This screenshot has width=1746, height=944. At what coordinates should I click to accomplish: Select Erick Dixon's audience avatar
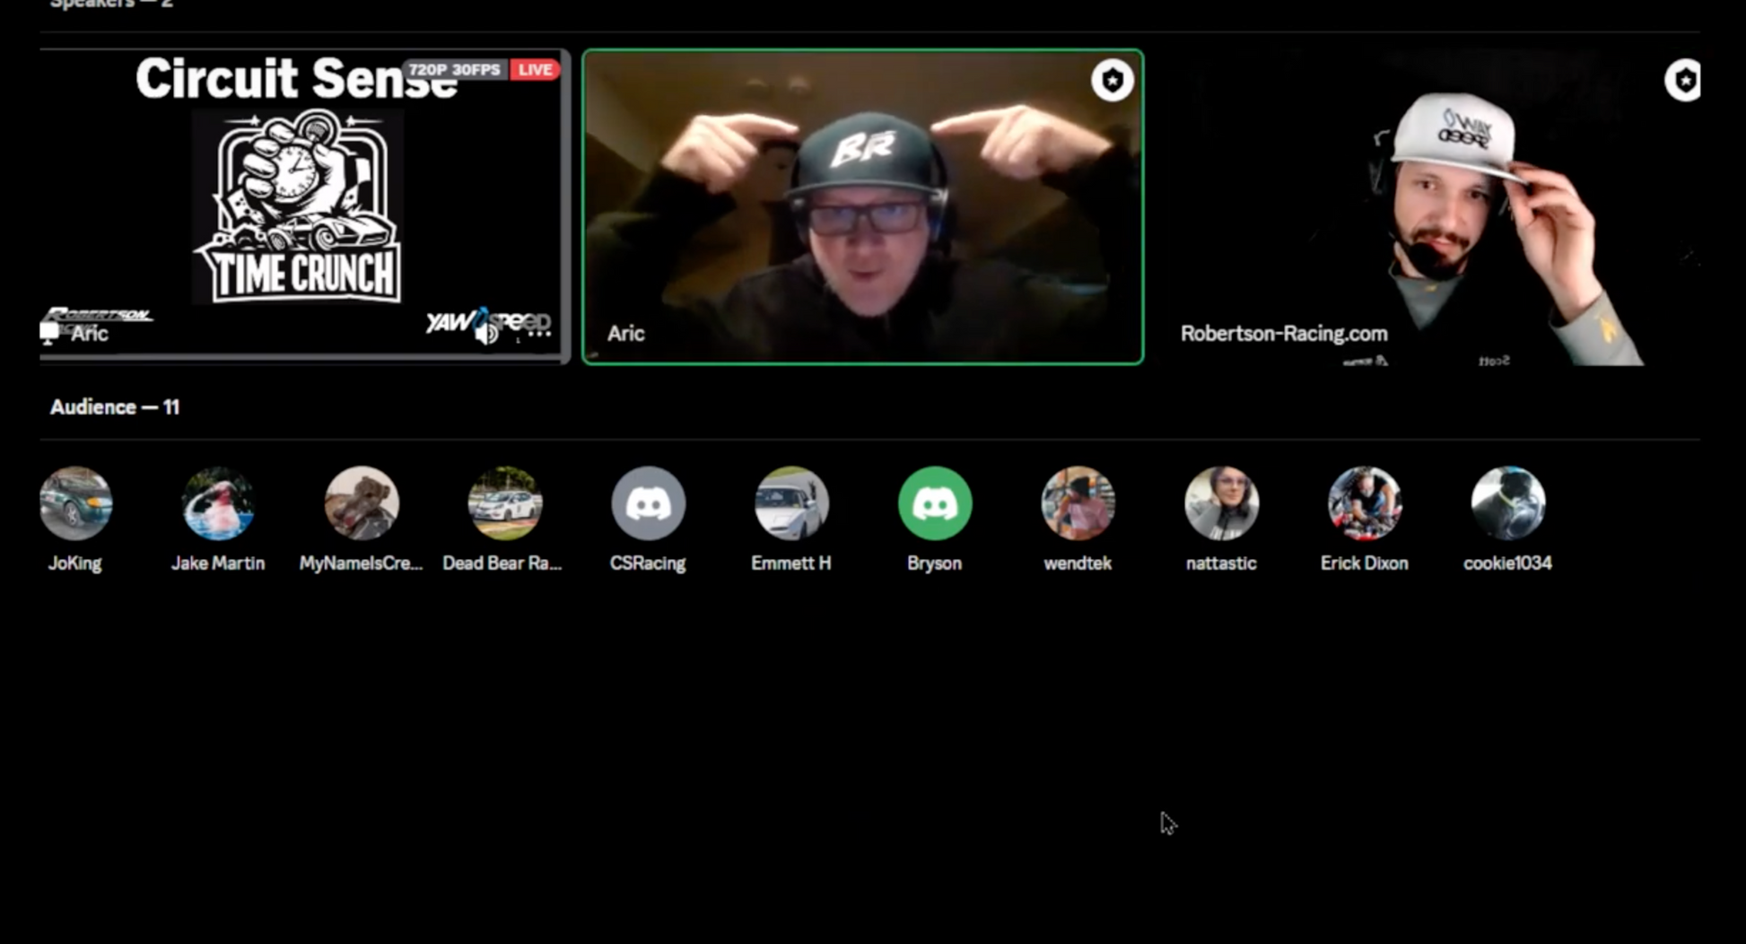click(1364, 503)
